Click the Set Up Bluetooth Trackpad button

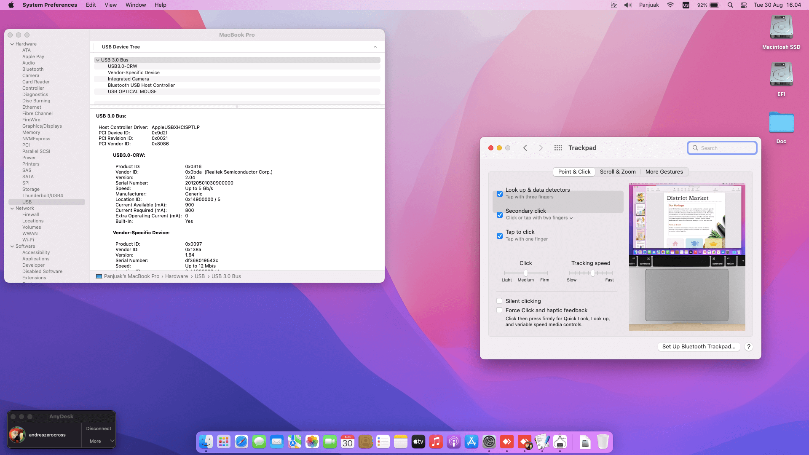[699, 347]
